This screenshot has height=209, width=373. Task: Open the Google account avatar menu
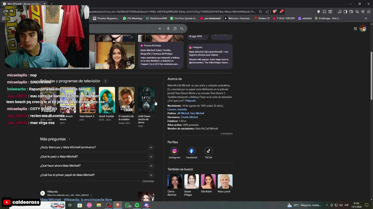click(x=363, y=28)
